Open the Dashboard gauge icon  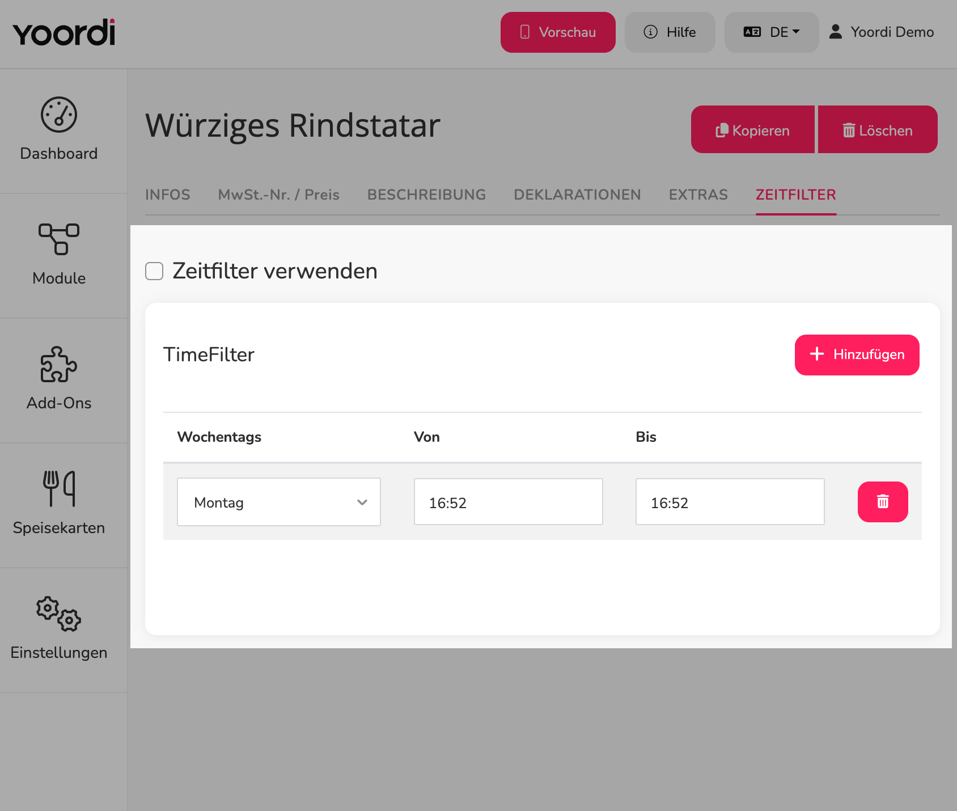tap(59, 115)
